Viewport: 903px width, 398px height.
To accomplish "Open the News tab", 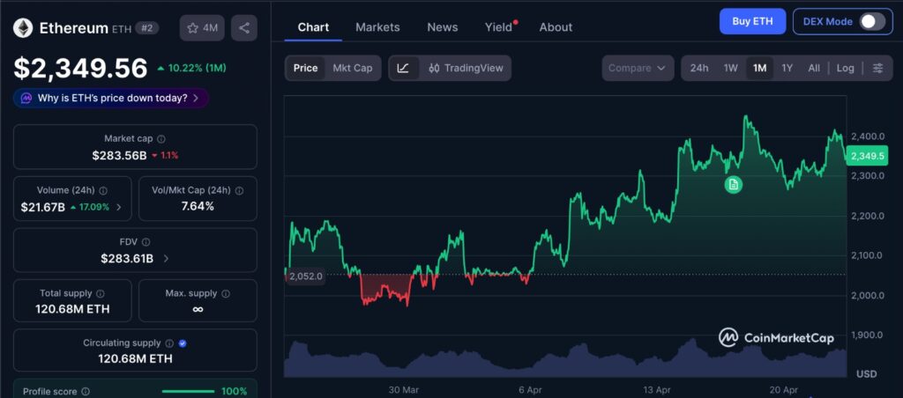I will [x=443, y=27].
